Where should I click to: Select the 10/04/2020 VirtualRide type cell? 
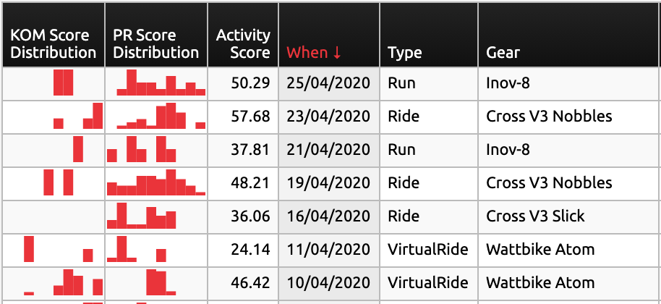[x=428, y=282]
